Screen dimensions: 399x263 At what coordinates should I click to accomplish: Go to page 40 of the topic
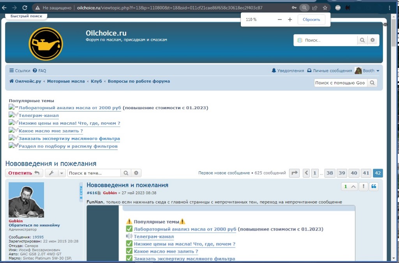[354, 173]
